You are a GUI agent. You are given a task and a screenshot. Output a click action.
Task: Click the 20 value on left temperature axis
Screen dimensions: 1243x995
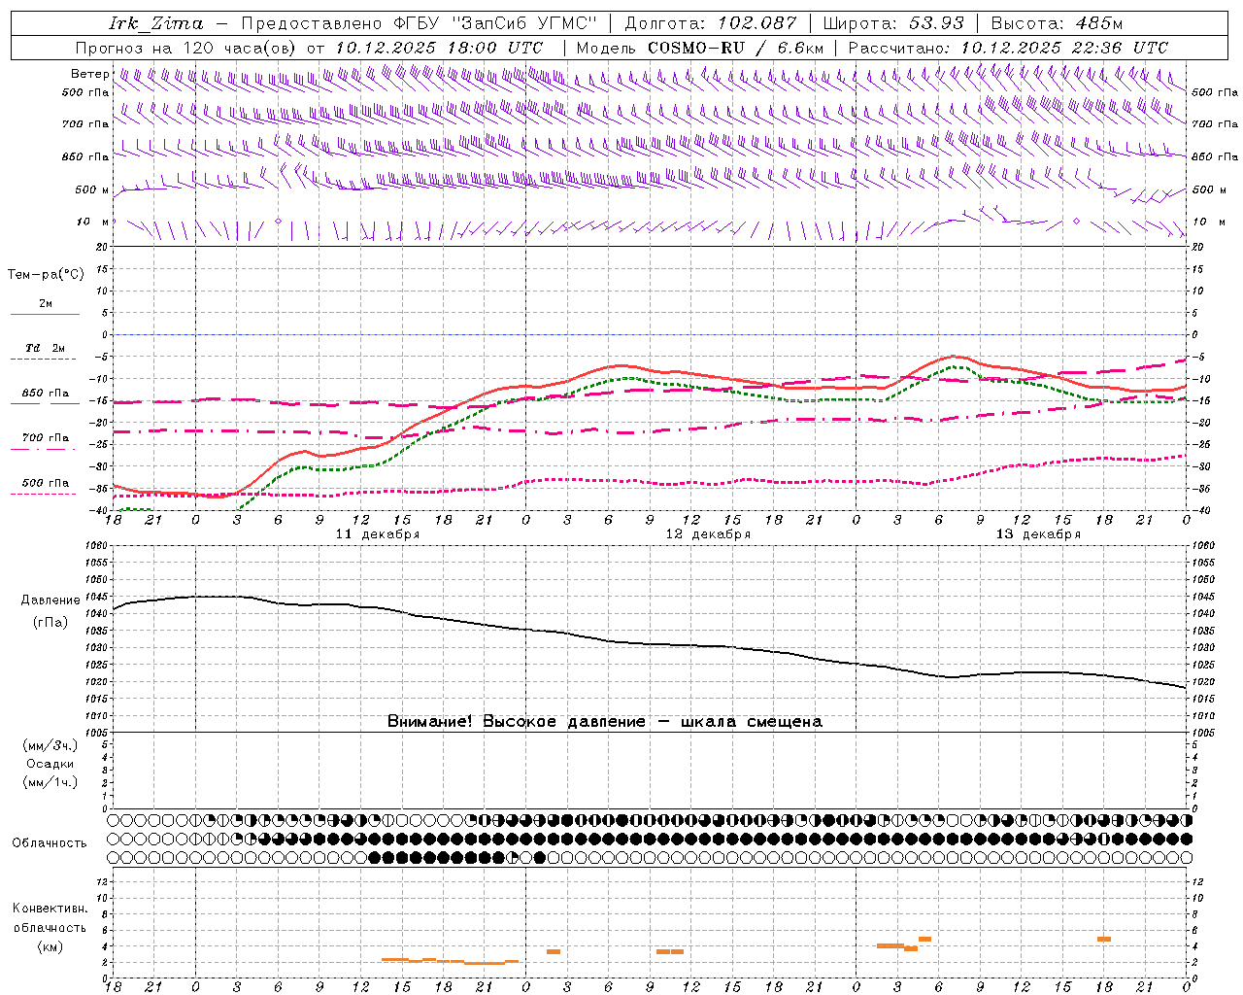click(x=103, y=247)
